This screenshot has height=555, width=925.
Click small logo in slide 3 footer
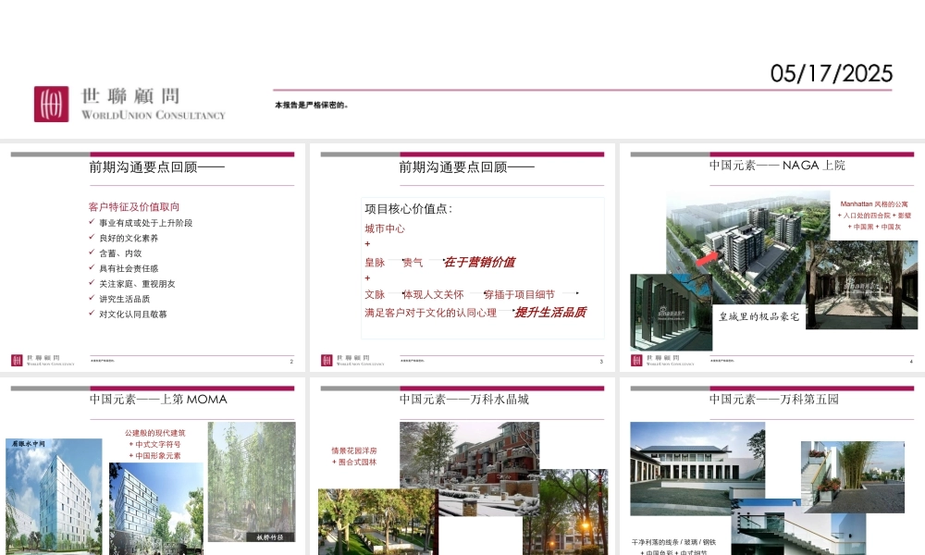[x=352, y=360]
